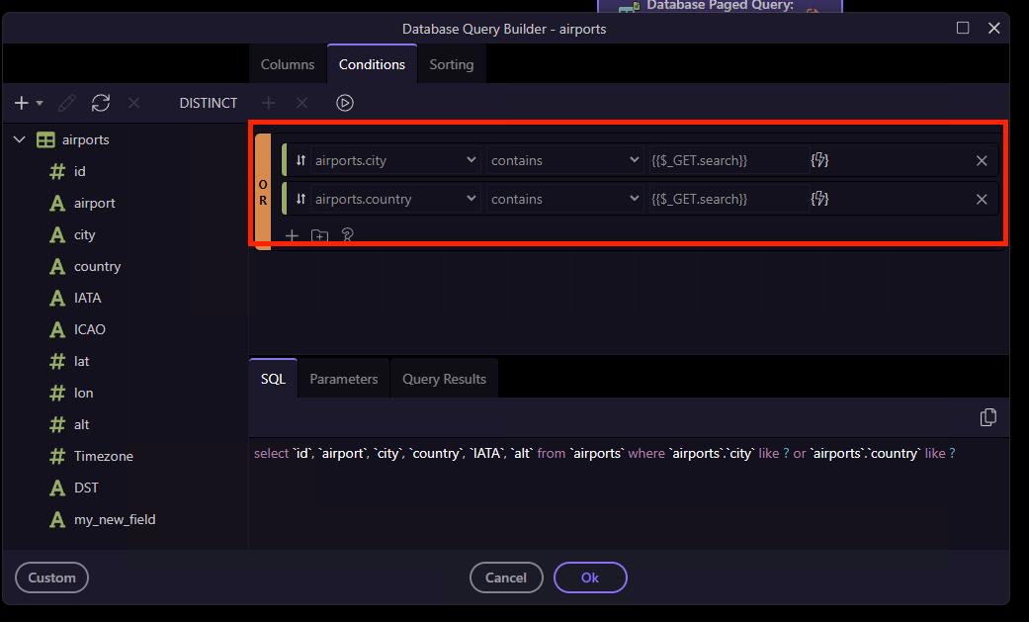Viewport: 1029px width, 622px height.
Task: Open data binding picker for airports.city condition
Action: click(x=818, y=160)
